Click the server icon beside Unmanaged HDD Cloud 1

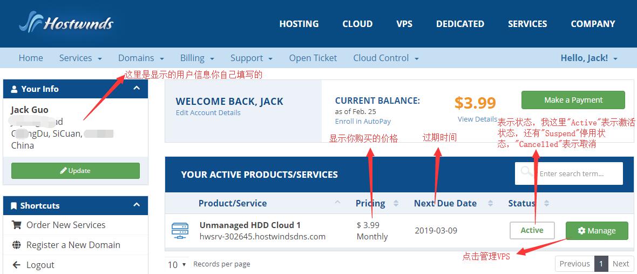(x=180, y=230)
